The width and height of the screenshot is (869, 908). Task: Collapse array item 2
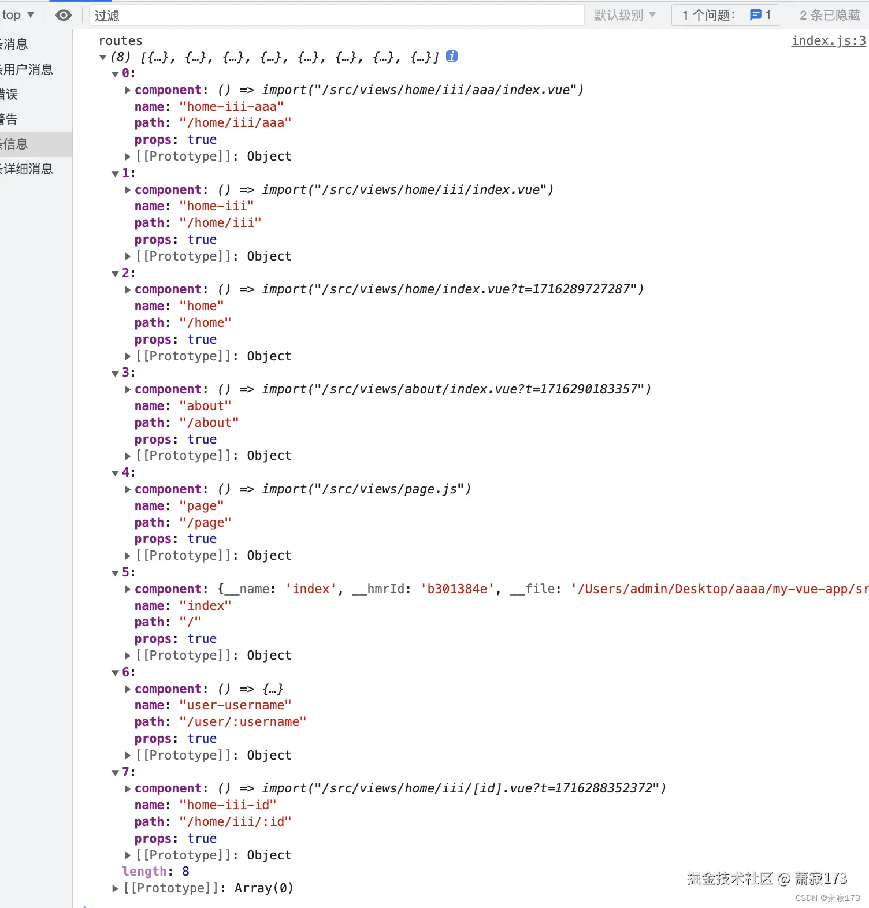click(115, 274)
